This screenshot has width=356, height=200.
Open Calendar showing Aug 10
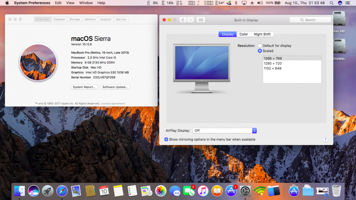click(104, 191)
